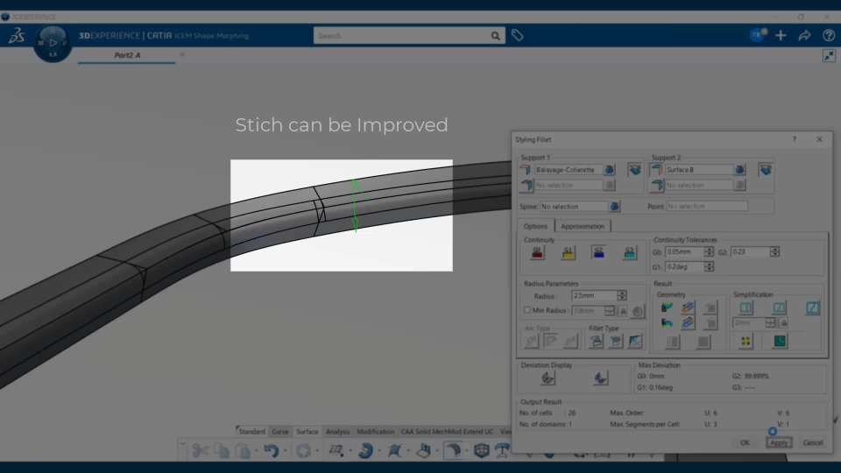Click the Radius 2.5mm value field

[x=594, y=296]
